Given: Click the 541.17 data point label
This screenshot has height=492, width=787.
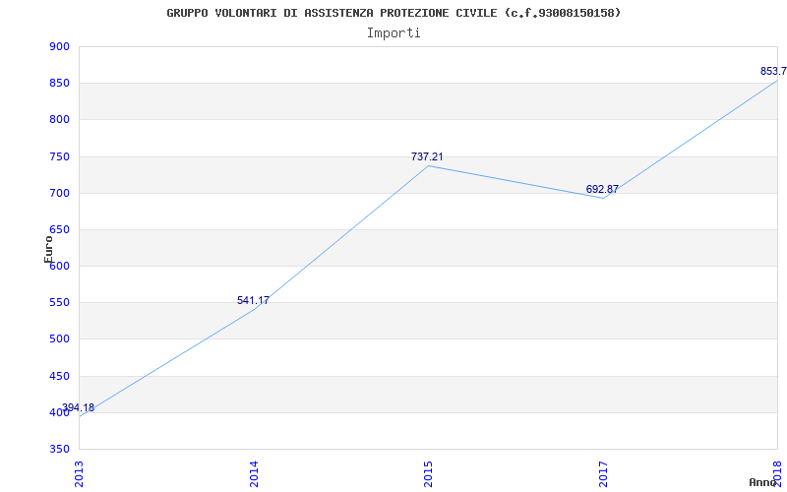Looking at the screenshot, I should point(253,300).
